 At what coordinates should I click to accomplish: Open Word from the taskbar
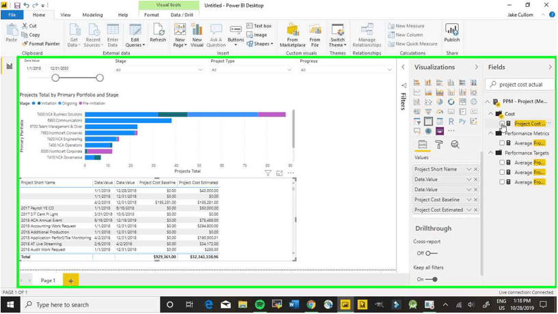tap(294, 304)
